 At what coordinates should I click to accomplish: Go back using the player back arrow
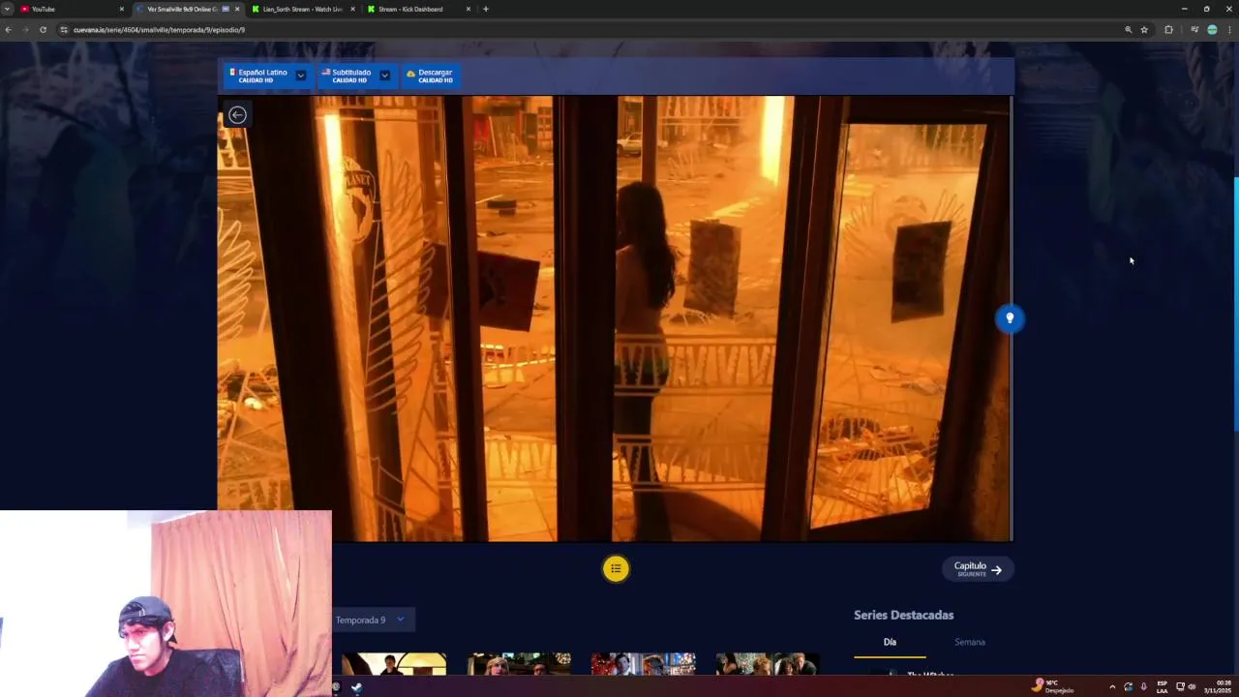[237, 115]
